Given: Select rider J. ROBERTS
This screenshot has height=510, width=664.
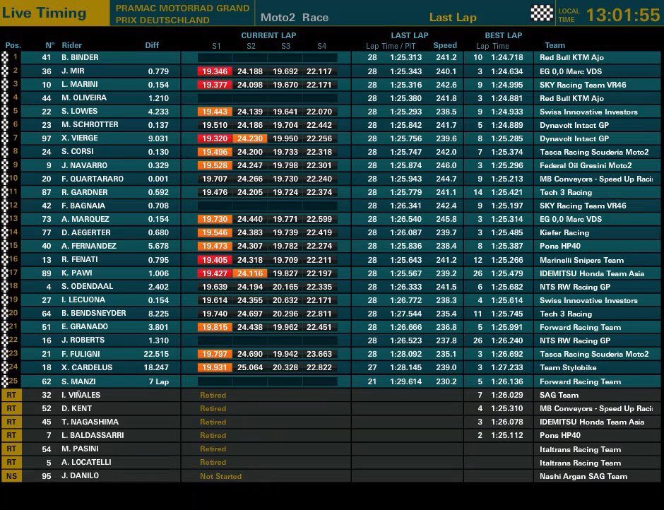Looking at the screenshot, I should pyautogui.click(x=83, y=340).
